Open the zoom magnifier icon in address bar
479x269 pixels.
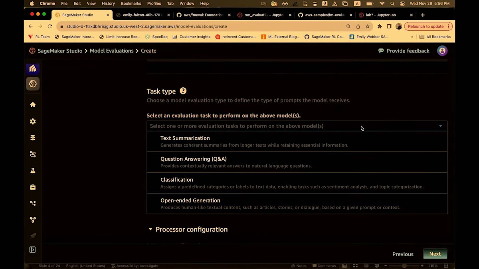point(348,26)
